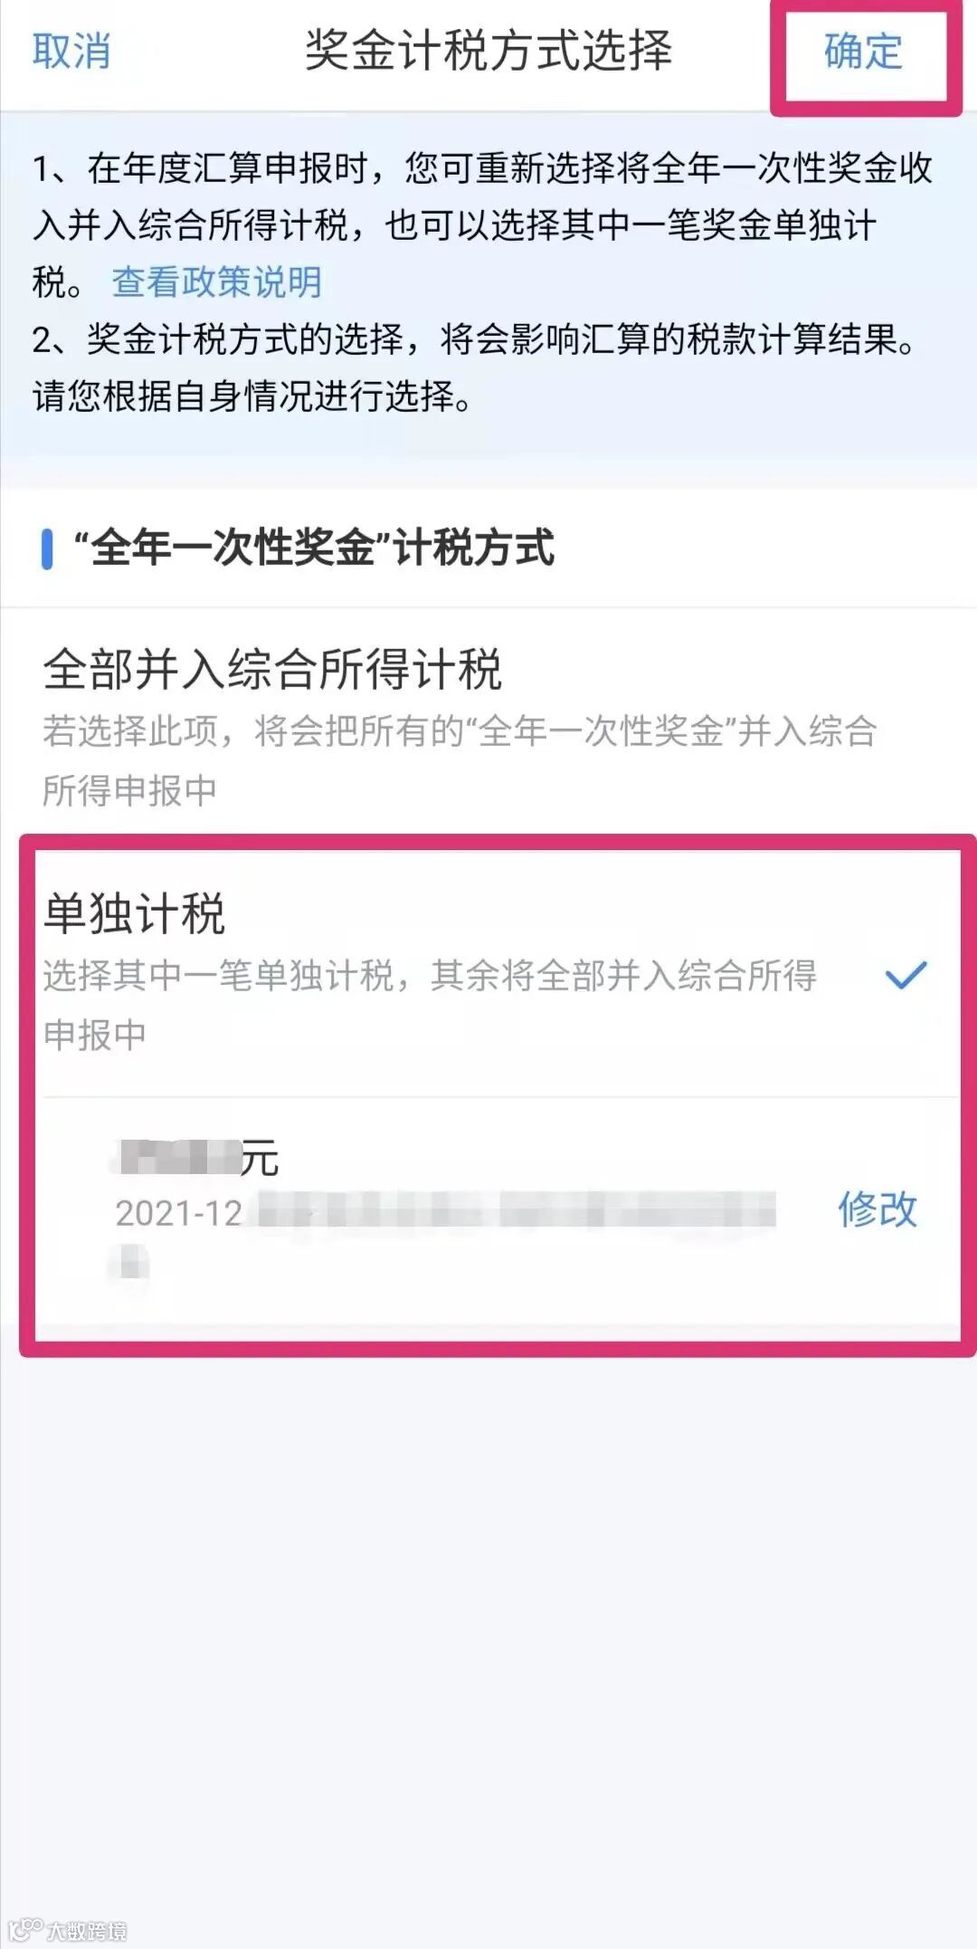The width and height of the screenshot is (977, 1949).
Task: Click the "全年一次性奖金"计税方式 section header
Action: pos(313,549)
